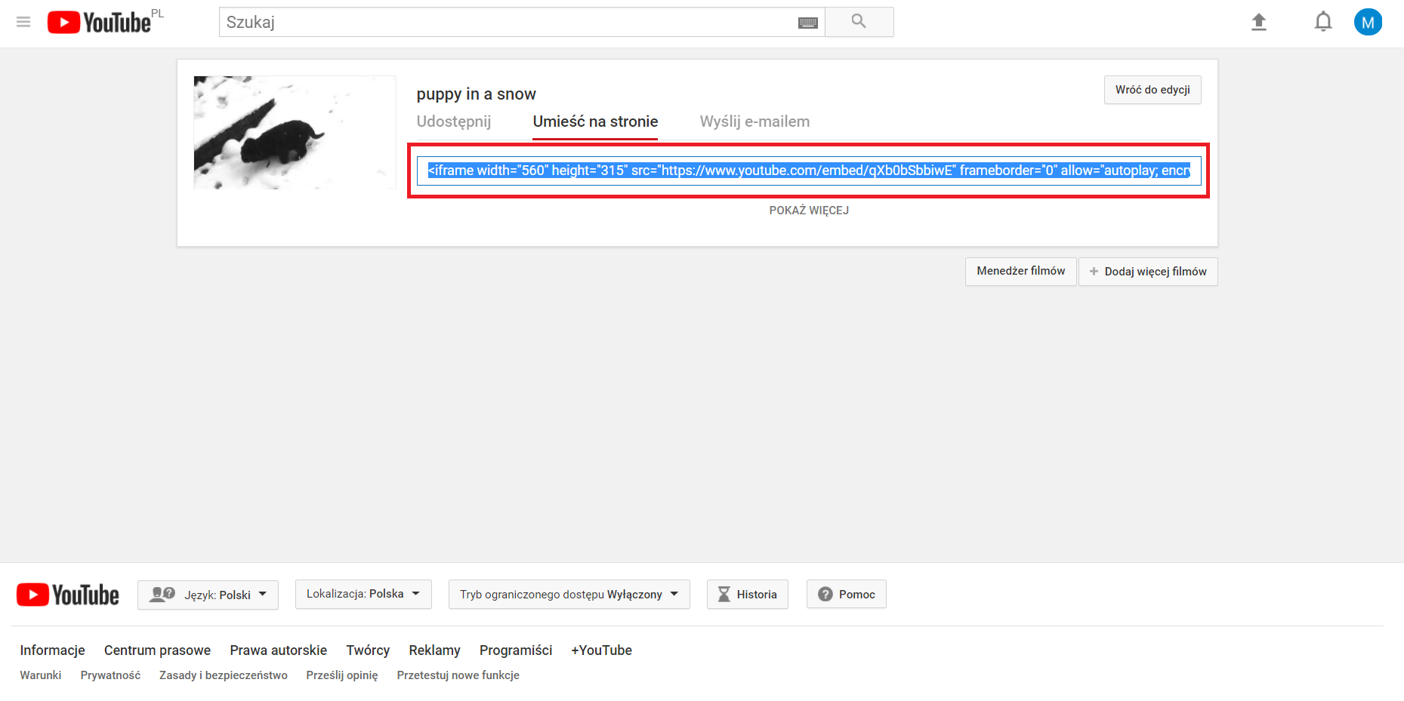The width and height of the screenshot is (1404, 701).
Task: Open the hamburger guide menu
Action: [23, 22]
